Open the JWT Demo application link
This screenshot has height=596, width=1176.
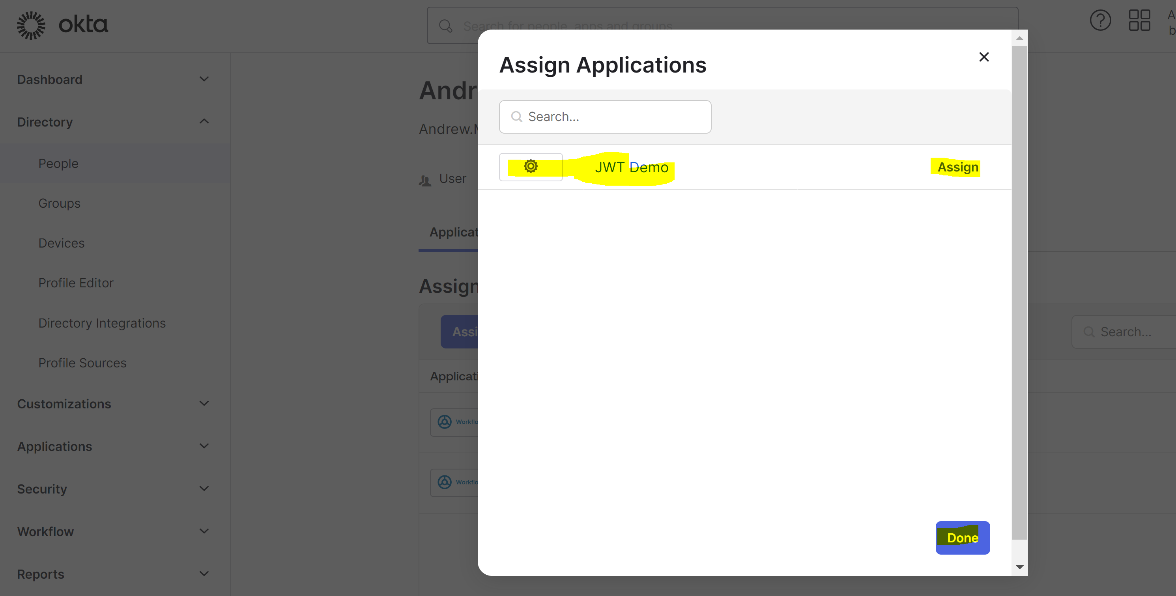point(632,167)
